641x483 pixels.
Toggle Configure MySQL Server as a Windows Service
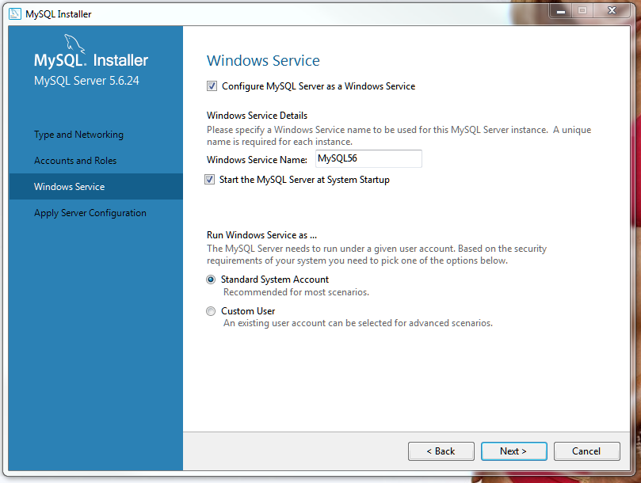(212, 86)
